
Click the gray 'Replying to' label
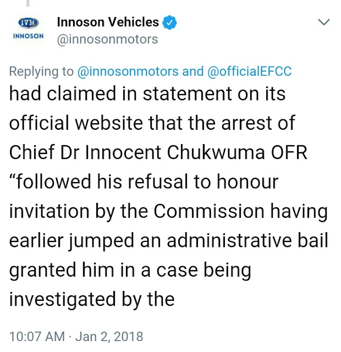click(41, 71)
